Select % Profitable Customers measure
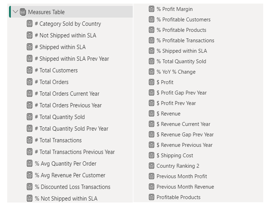The image size is (271, 210). (x=183, y=19)
